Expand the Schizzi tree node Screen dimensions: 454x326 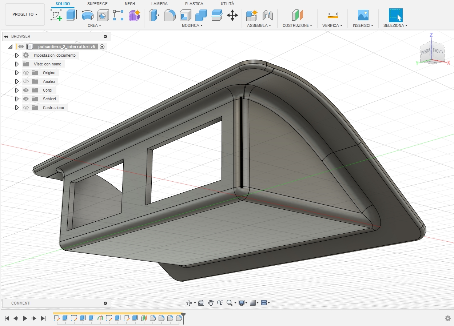coord(17,99)
